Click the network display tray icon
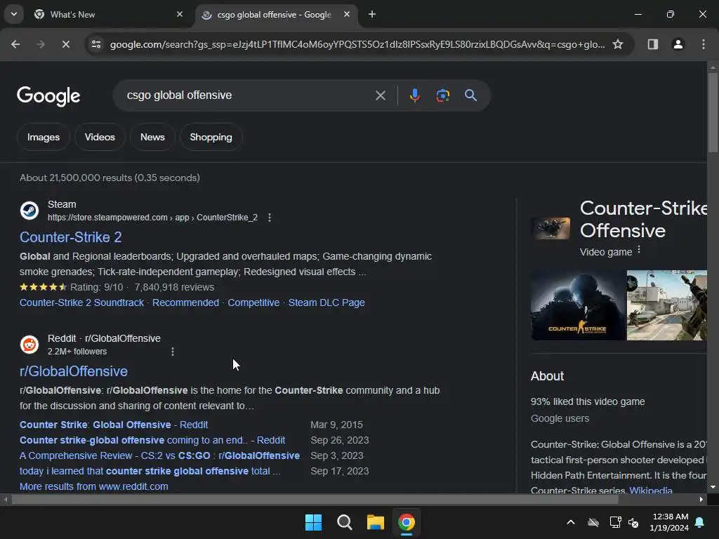Screen dimensions: 719x539 615,522
